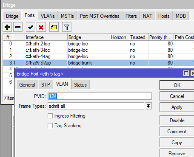This screenshot has height=157, width=194.
Task: Add comment with yellow note icon
Action: [x=54, y=27]
